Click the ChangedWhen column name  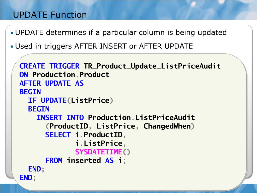(x=167, y=126)
